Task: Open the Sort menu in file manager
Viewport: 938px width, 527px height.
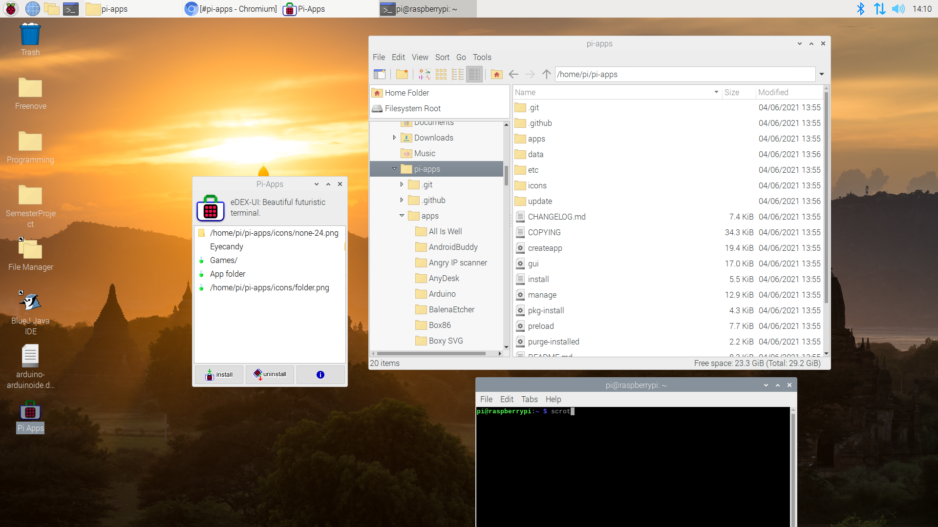Action: [x=442, y=57]
